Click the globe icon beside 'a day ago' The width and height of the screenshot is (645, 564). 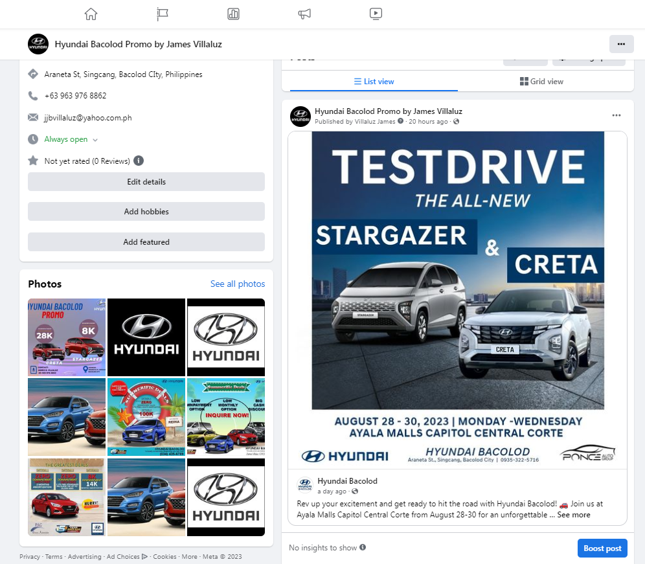pos(355,491)
